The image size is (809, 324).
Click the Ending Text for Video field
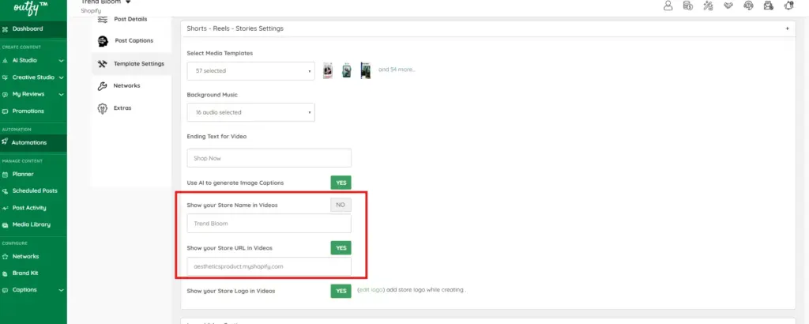point(269,158)
